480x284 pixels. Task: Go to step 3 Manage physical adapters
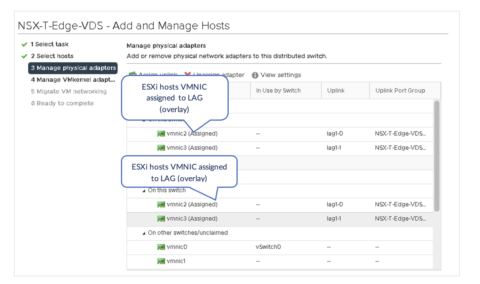[73, 68]
